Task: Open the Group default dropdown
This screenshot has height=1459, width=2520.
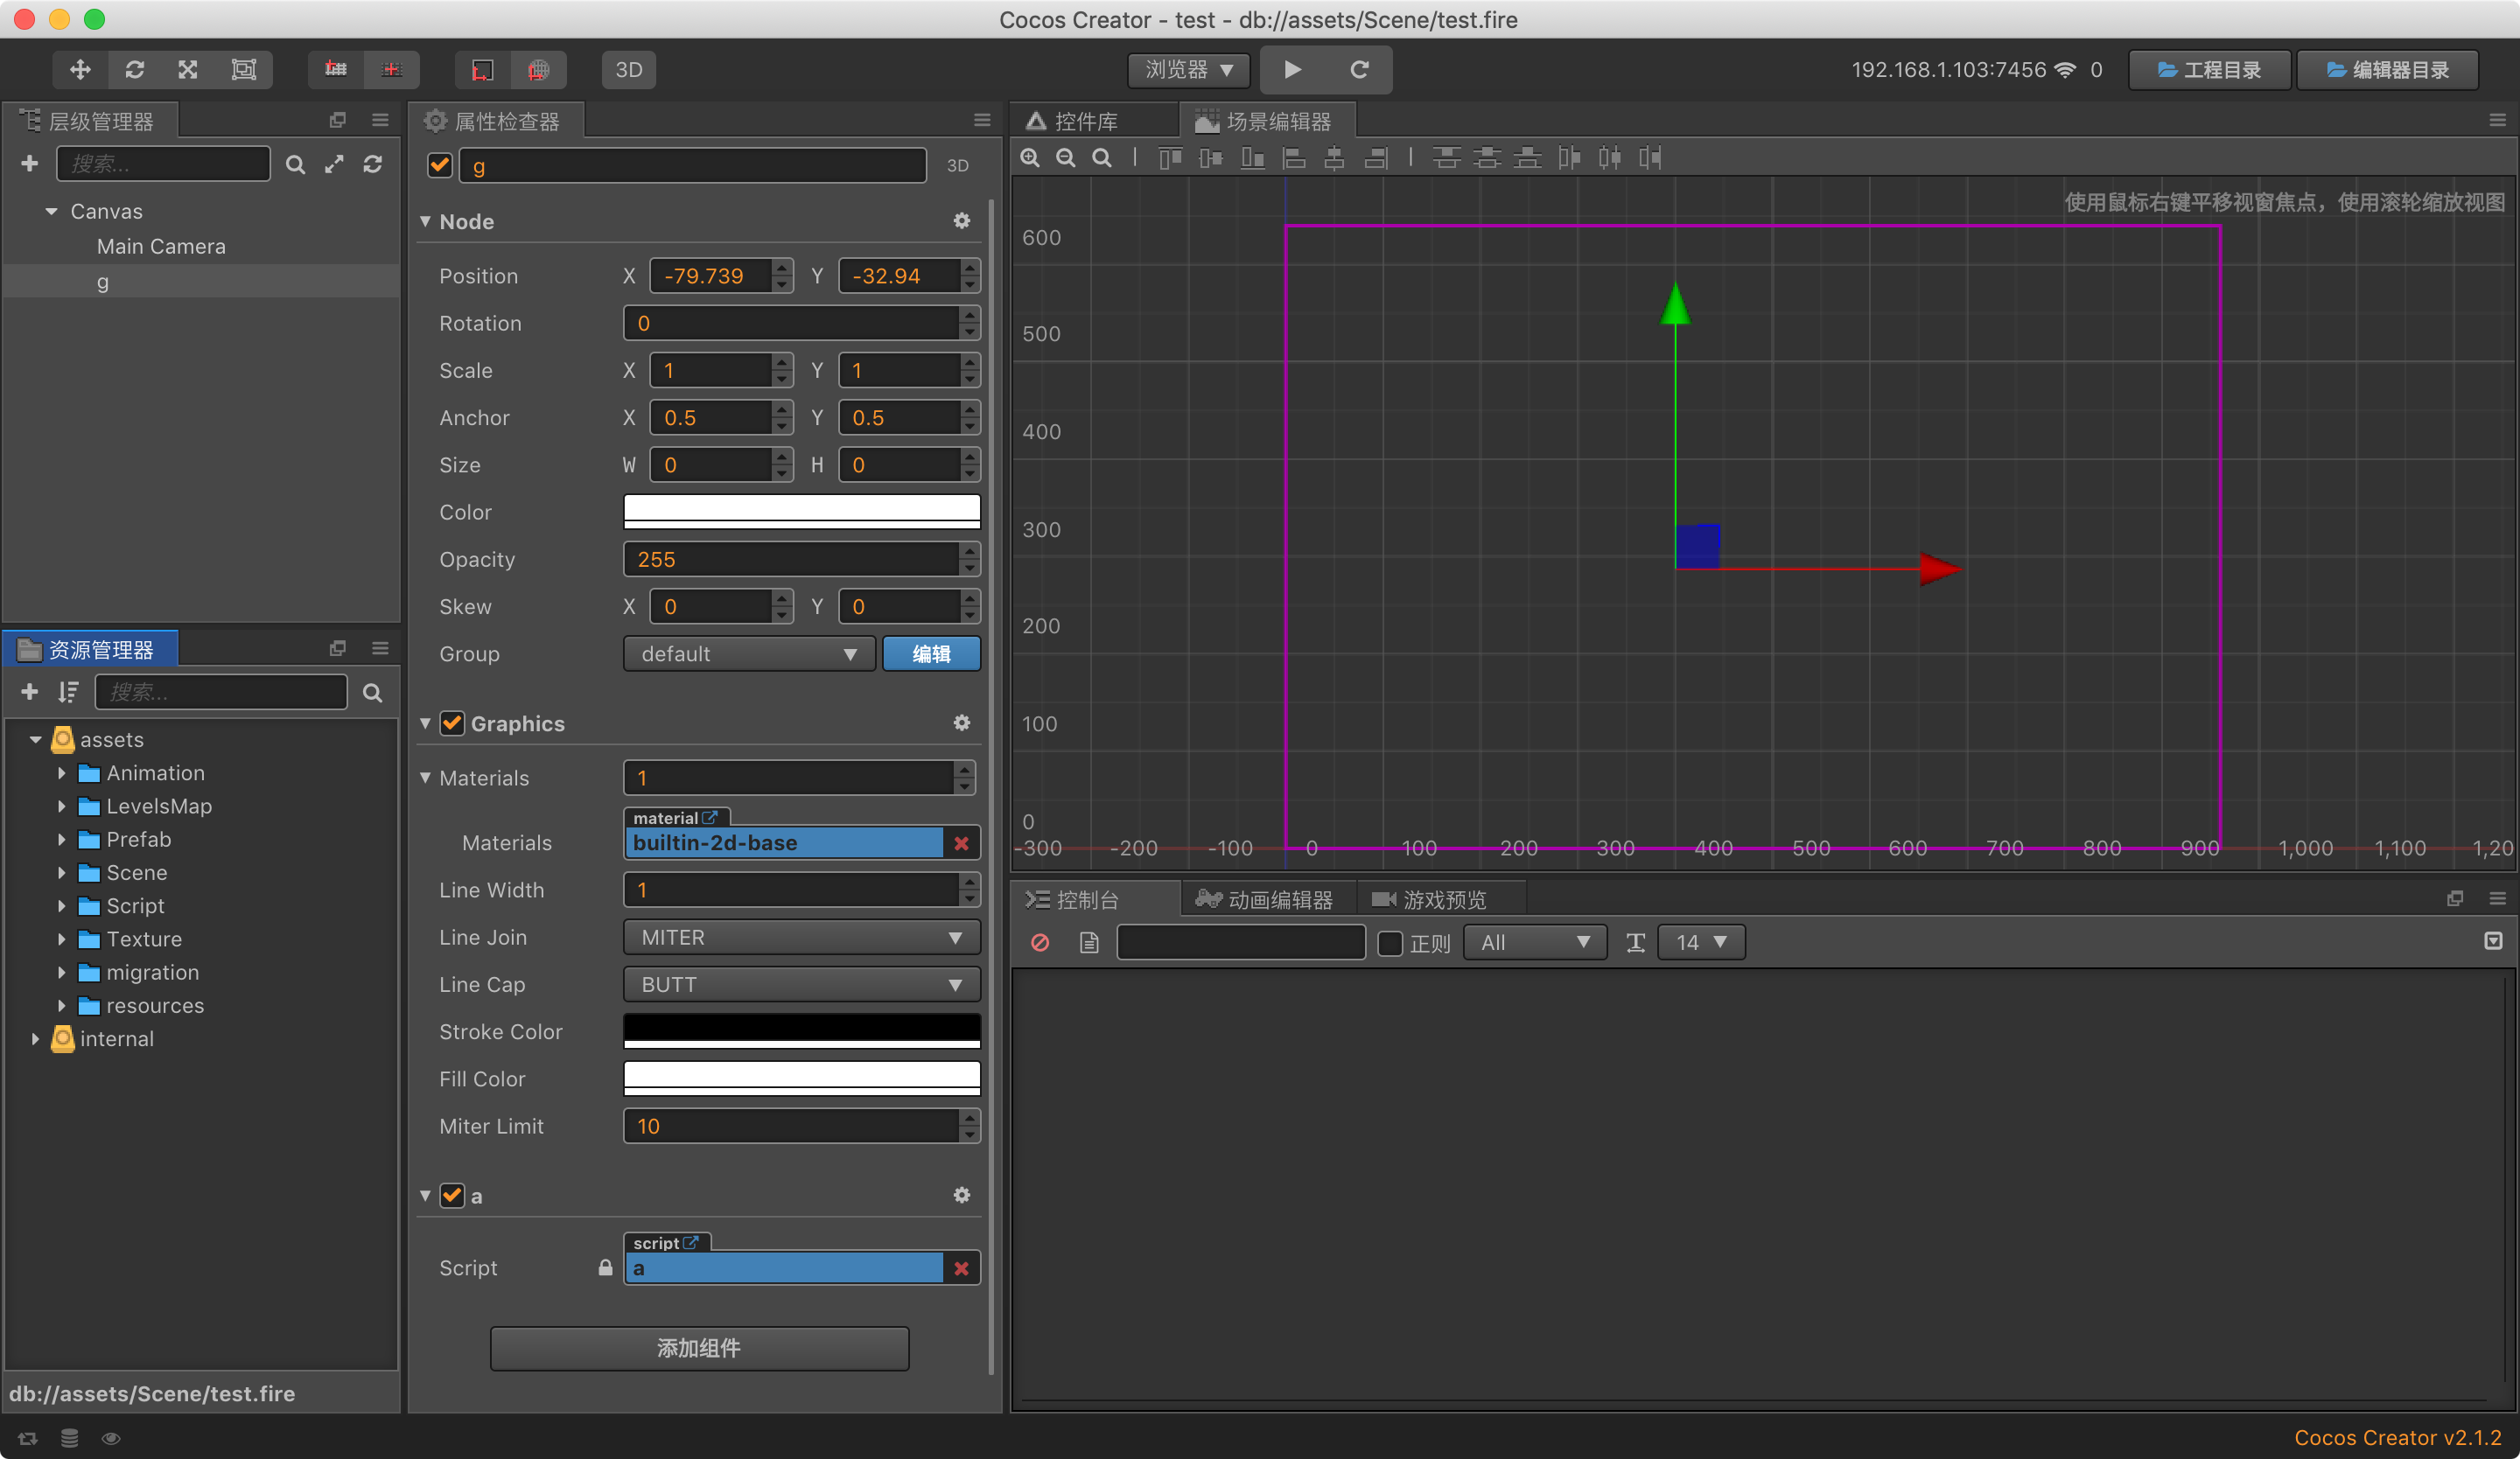Action: point(748,653)
